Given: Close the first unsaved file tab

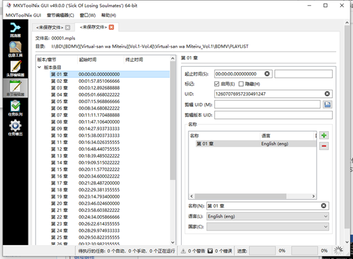Looking at the screenshot, I should [68, 27].
